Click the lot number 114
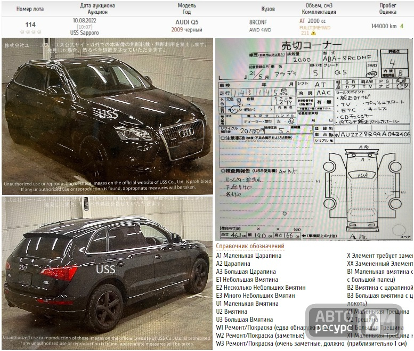The image size is (414, 351). [30, 25]
